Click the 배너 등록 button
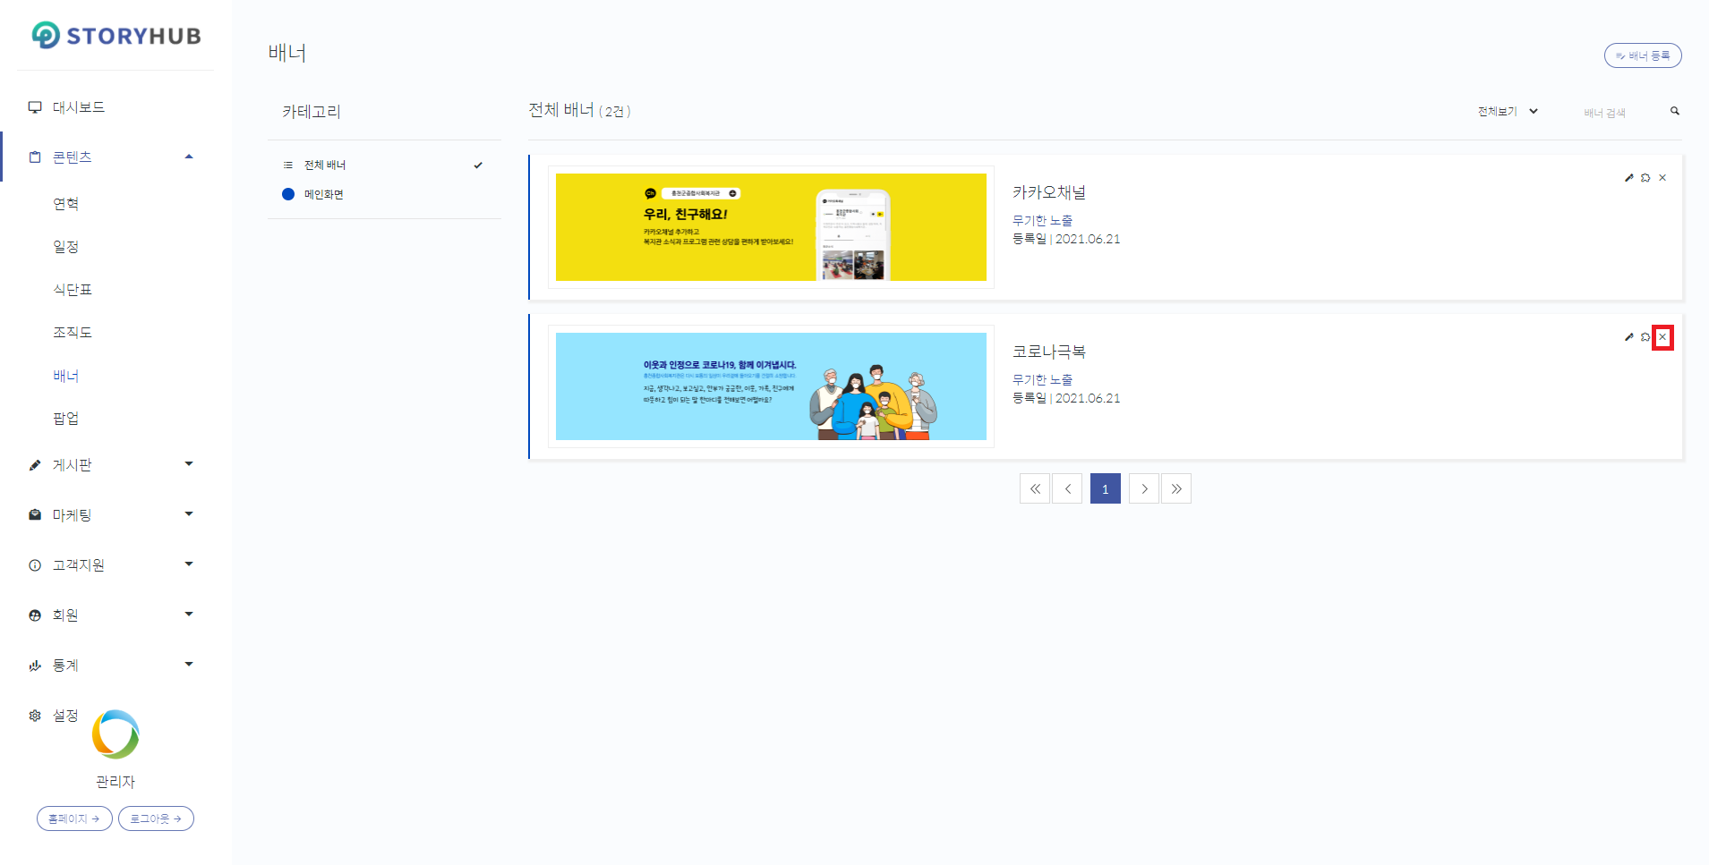Viewport: 1709px width, 865px height. click(1643, 55)
